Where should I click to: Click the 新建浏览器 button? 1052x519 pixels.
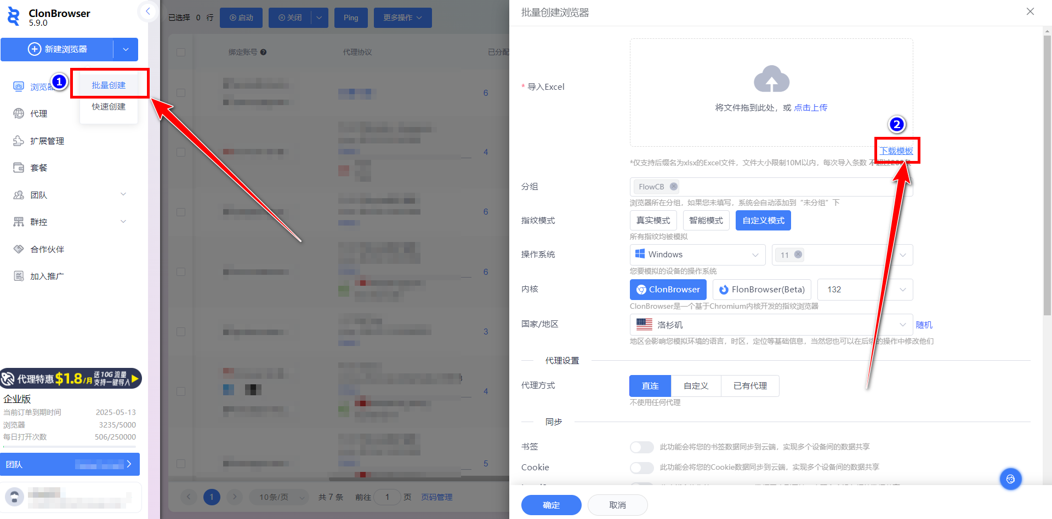[x=57, y=49]
